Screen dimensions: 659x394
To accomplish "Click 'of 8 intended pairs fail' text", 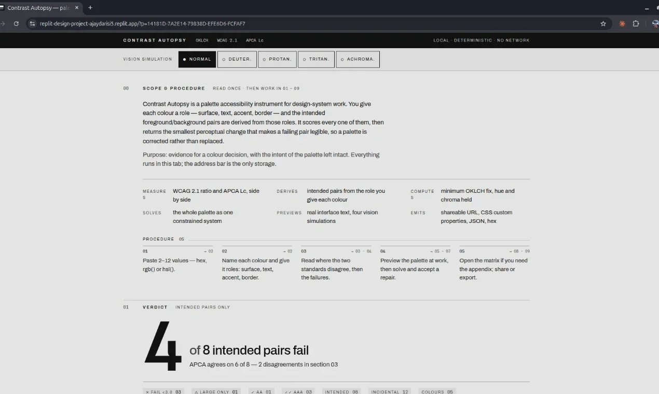I will click(x=249, y=350).
